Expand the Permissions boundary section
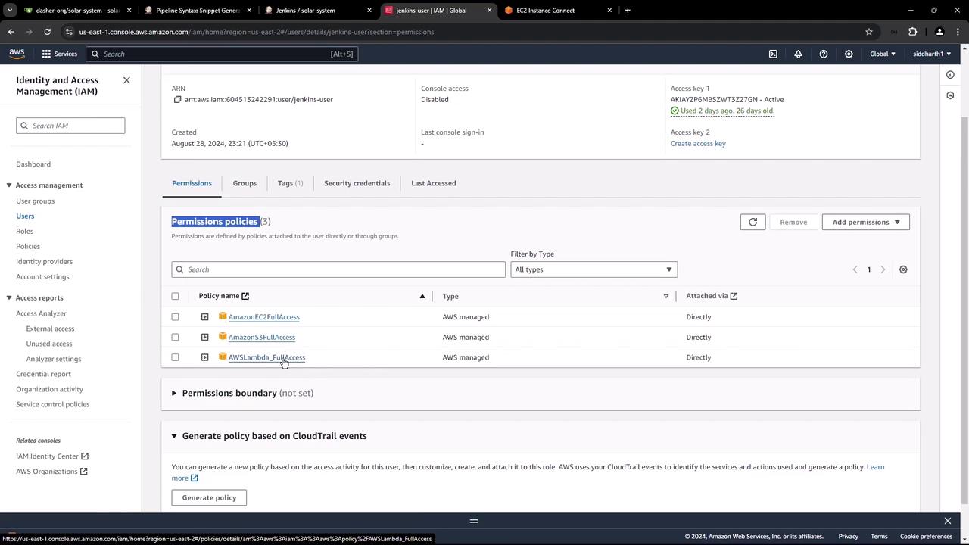The width and height of the screenshot is (969, 545). pos(174,393)
